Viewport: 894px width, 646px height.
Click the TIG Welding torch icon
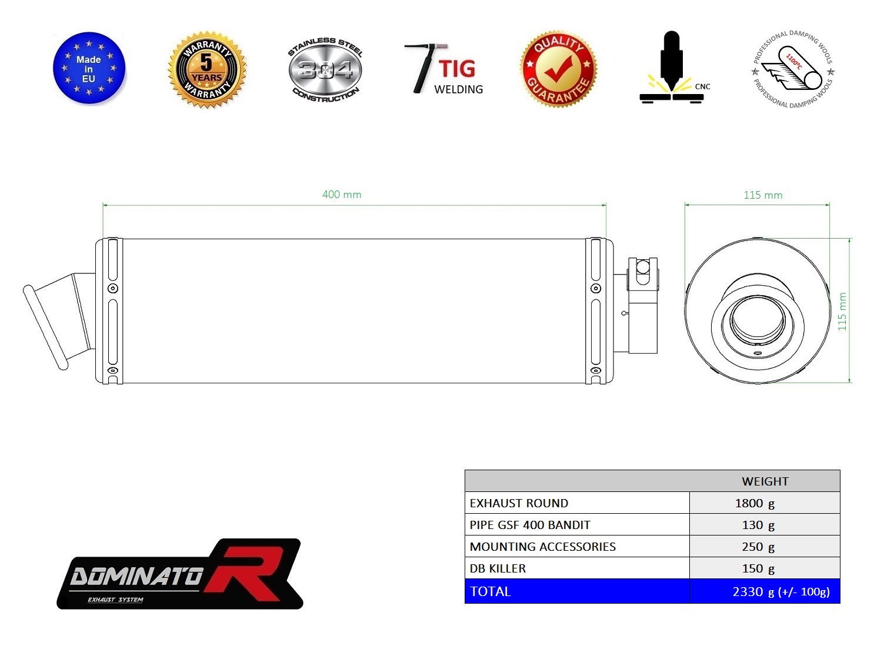pyautogui.click(x=445, y=69)
